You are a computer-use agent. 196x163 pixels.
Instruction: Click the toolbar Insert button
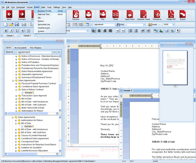coord(153,24)
